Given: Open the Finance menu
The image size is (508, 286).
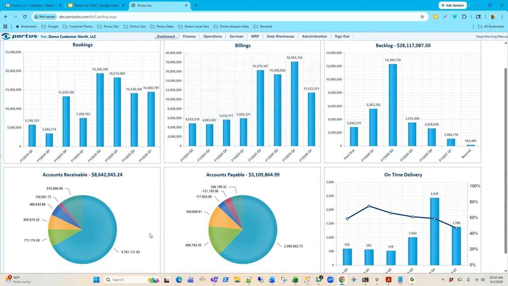Looking at the screenshot, I should [x=189, y=37].
